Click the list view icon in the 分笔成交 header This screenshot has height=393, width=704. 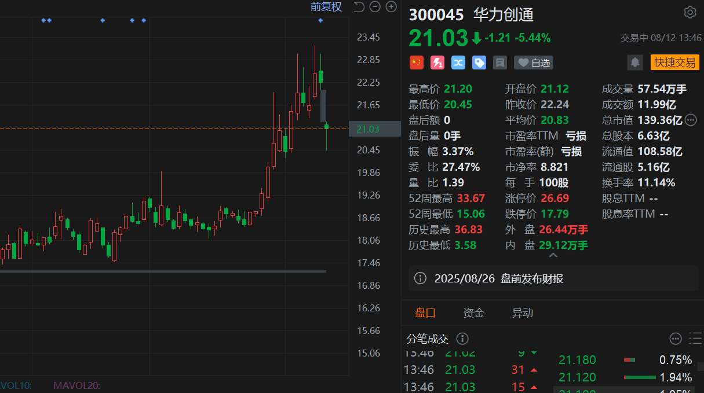click(695, 339)
